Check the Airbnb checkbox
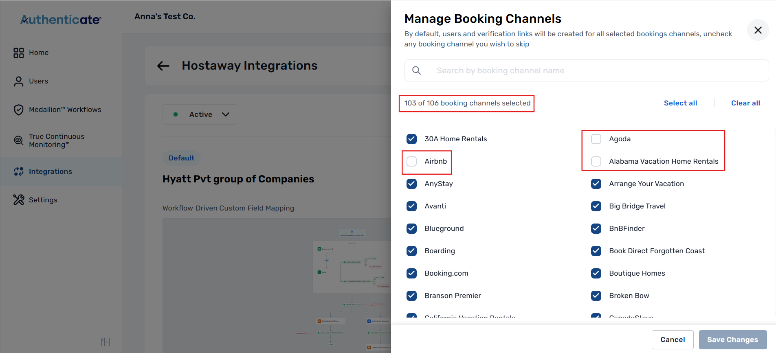This screenshot has height=353, width=776. pyautogui.click(x=411, y=161)
